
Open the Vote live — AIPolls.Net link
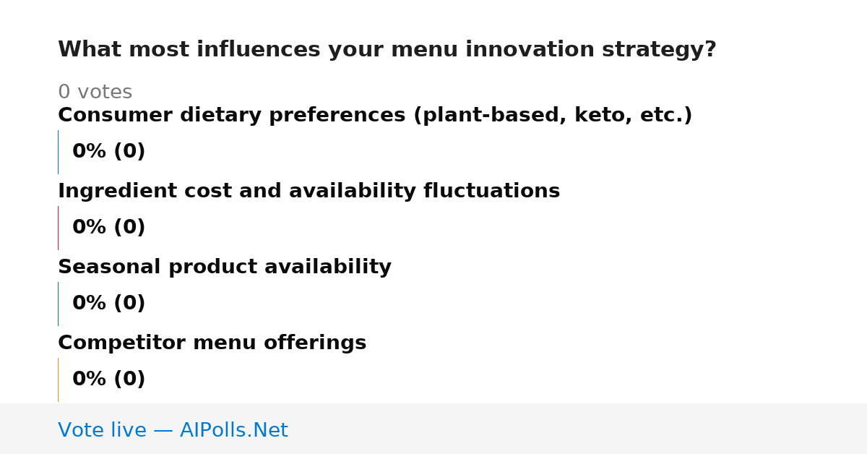[x=173, y=430]
